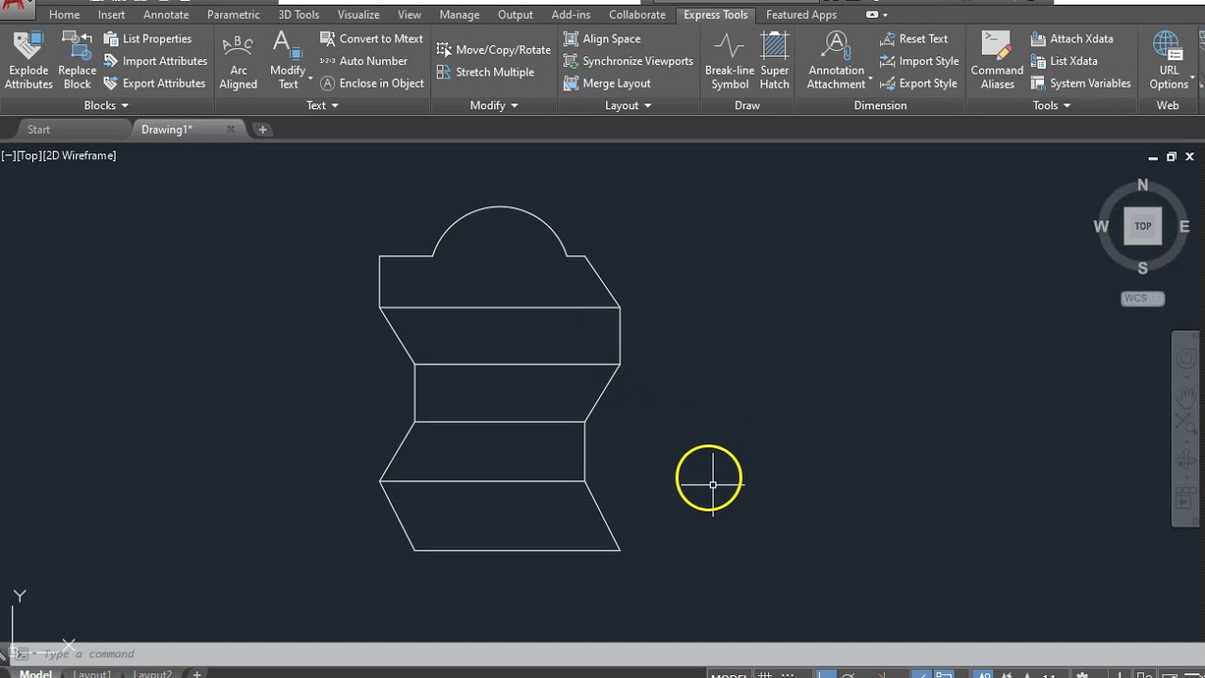1205x678 pixels.
Task: Open List Properties in Blocks panel
Action: tap(147, 39)
